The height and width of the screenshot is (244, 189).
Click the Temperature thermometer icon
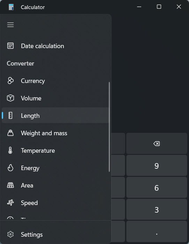(x=10, y=151)
